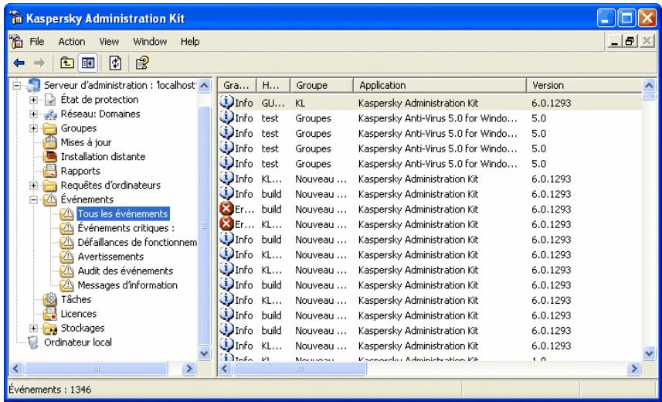Click the event list scroll right arrow
The height and width of the screenshot is (402, 662).
point(633,369)
